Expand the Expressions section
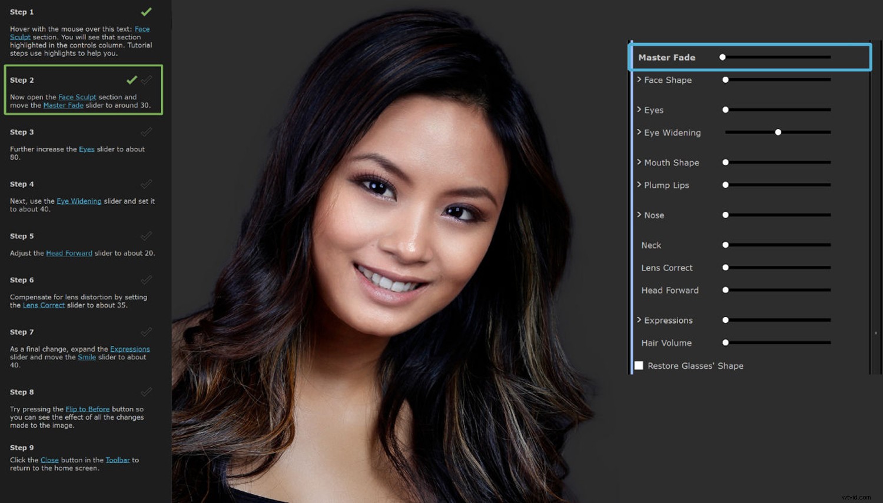This screenshot has height=503, width=883. click(639, 320)
